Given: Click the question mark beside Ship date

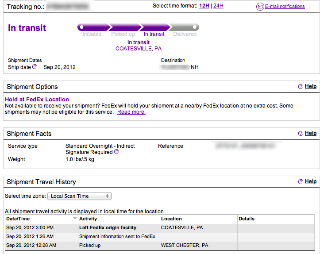Looking at the screenshot, I should [35, 67].
